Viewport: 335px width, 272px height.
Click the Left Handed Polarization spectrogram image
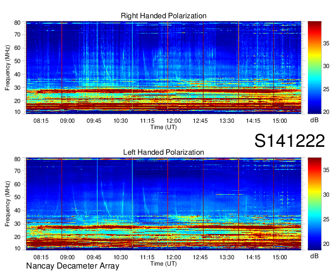pos(164,204)
